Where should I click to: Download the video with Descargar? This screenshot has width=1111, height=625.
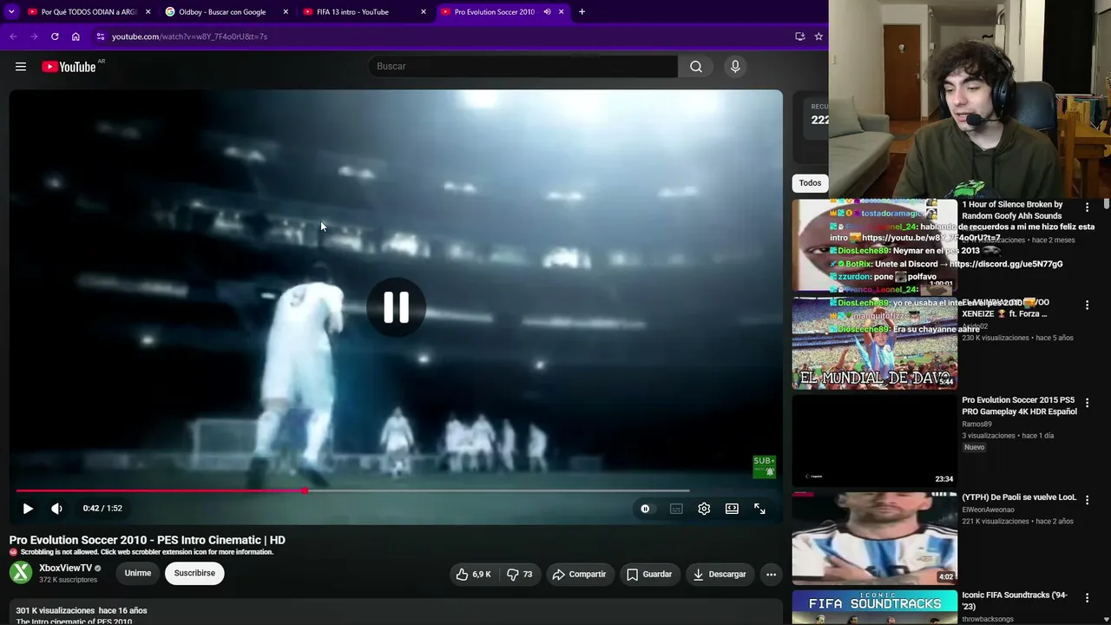720,574
